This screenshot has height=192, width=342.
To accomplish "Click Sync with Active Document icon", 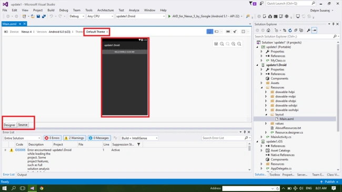I will (285, 31).
